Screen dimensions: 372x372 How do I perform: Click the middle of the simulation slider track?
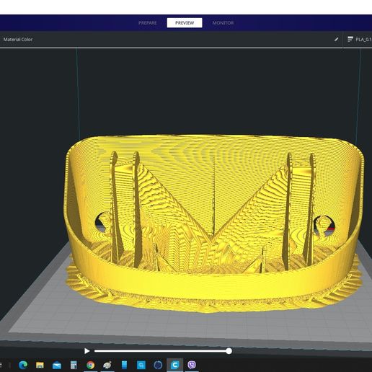pos(161,351)
